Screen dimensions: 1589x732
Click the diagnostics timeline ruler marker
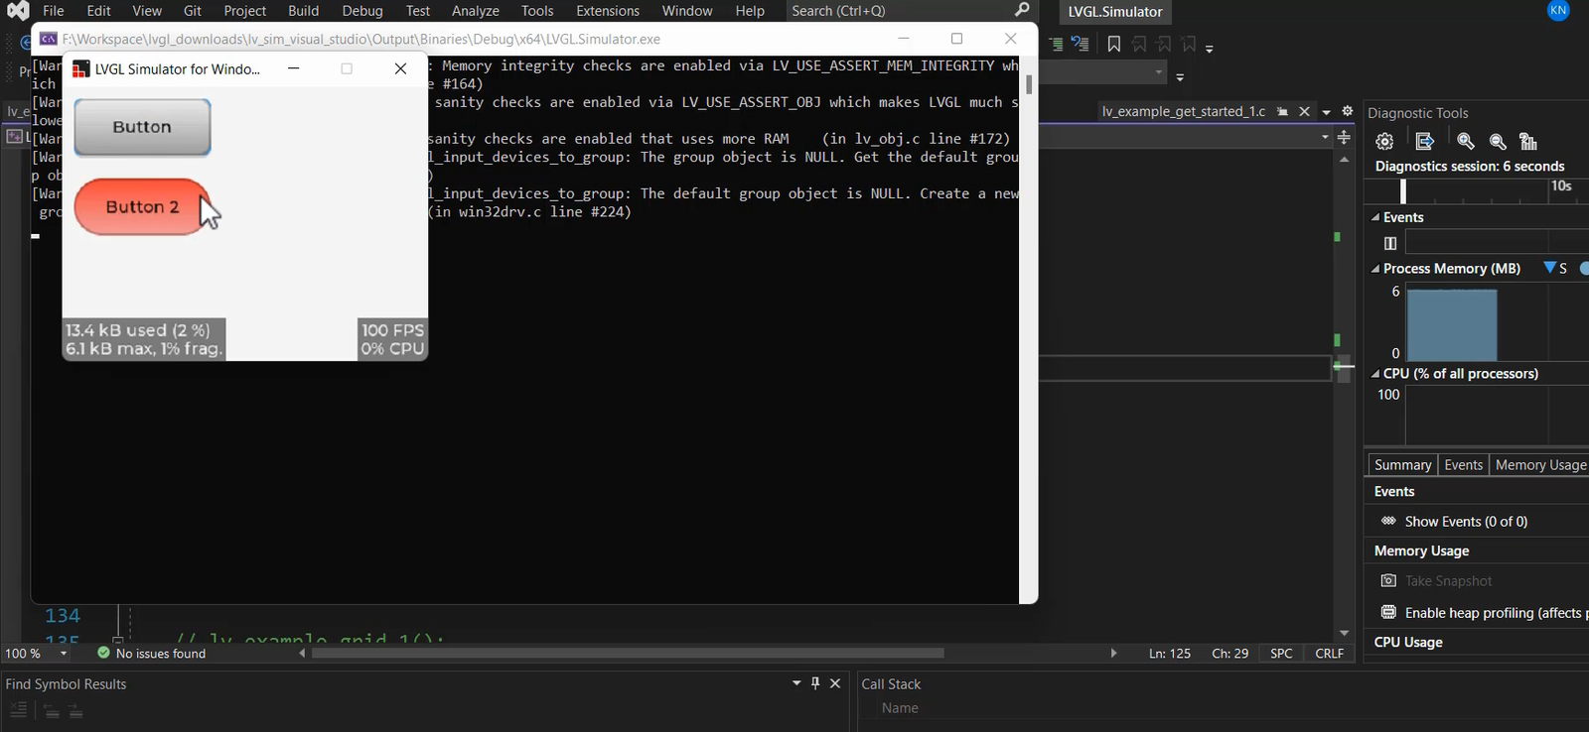1403,190
